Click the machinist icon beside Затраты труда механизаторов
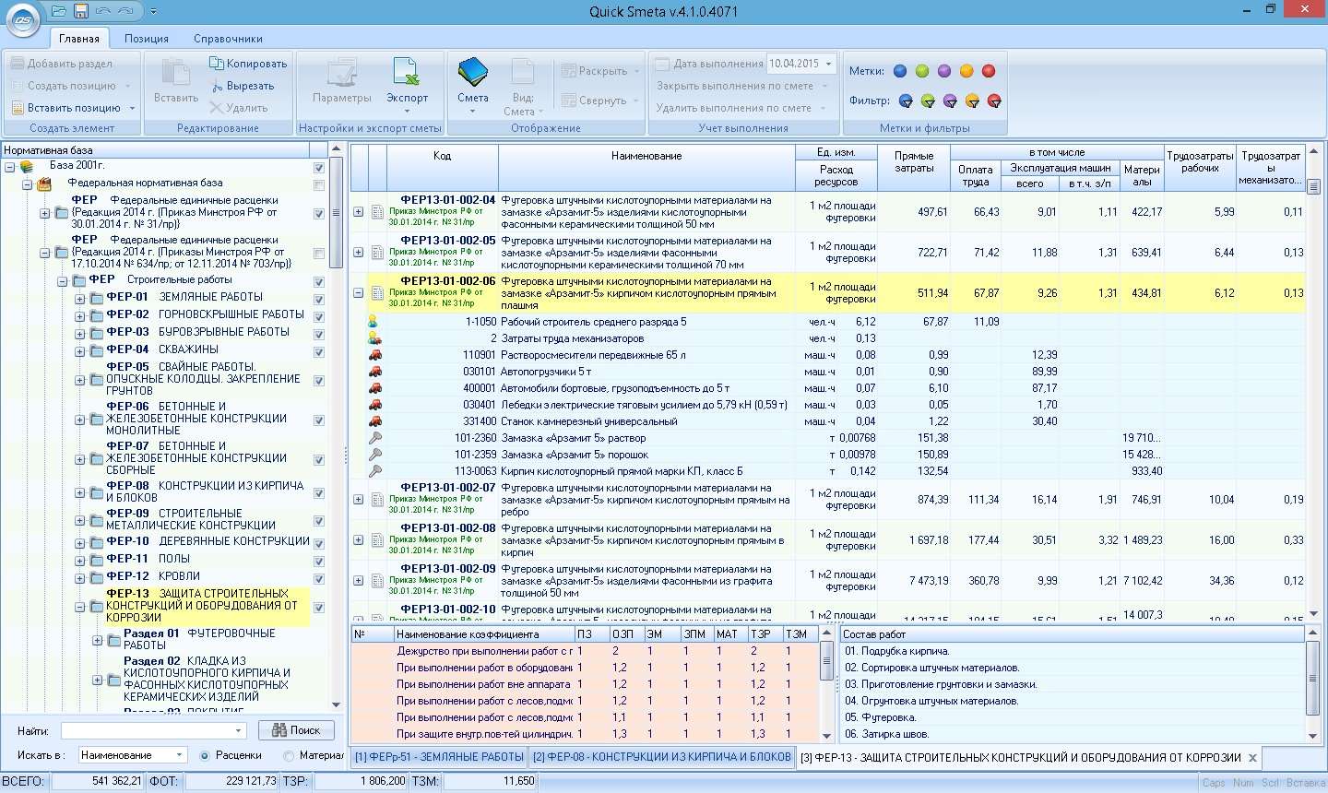 [x=374, y=338]
